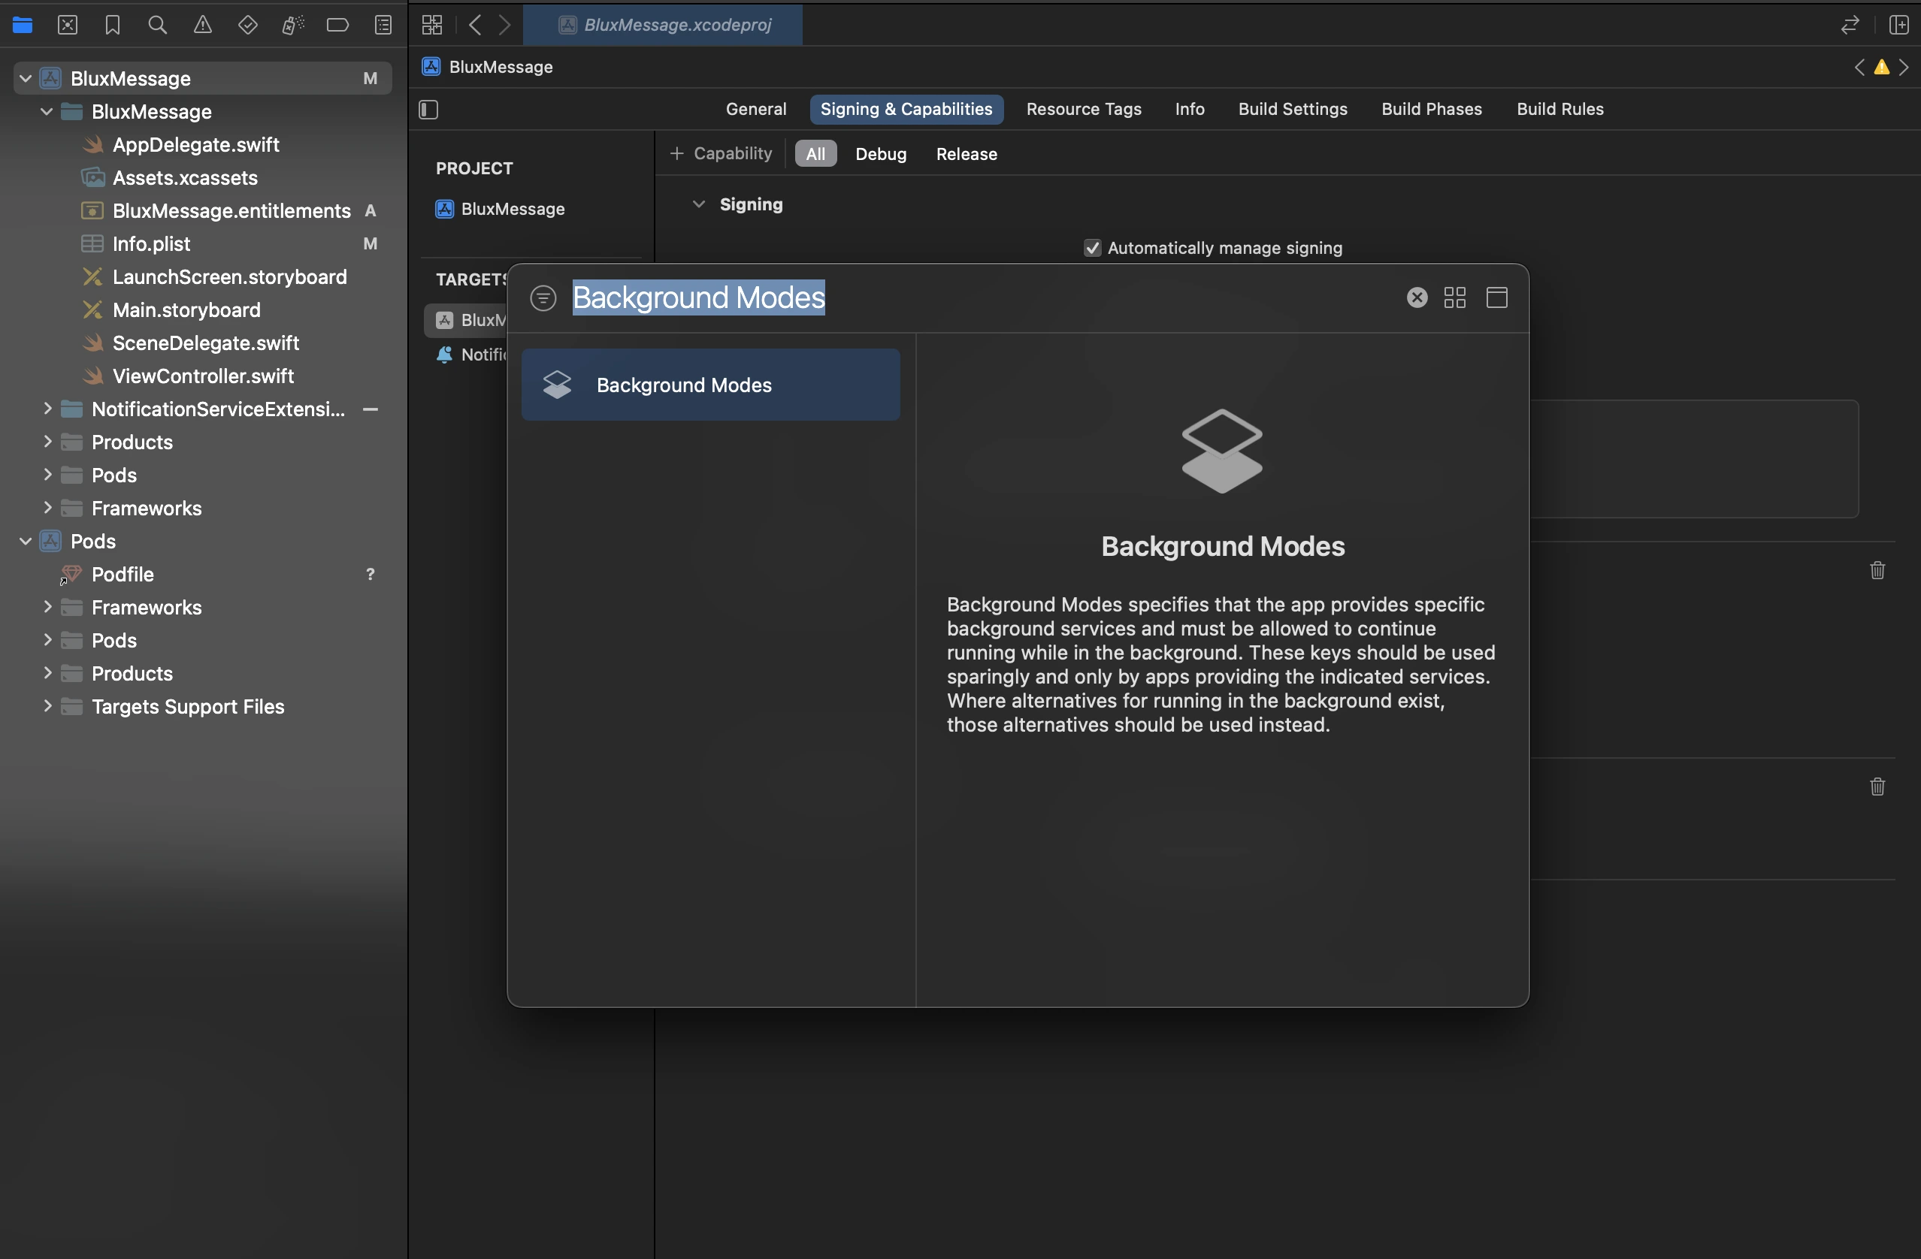This screenshot has height=1259, width=1921.
Task: Open the Bookmark navigator icon
Action: [x=112, y=25]
